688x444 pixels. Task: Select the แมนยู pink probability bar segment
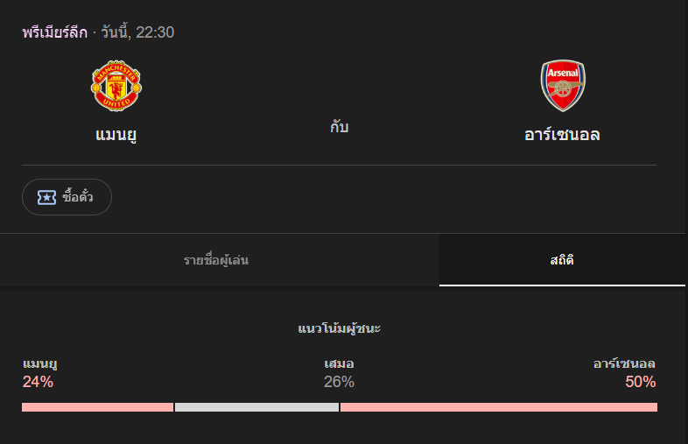click(97, 407)
